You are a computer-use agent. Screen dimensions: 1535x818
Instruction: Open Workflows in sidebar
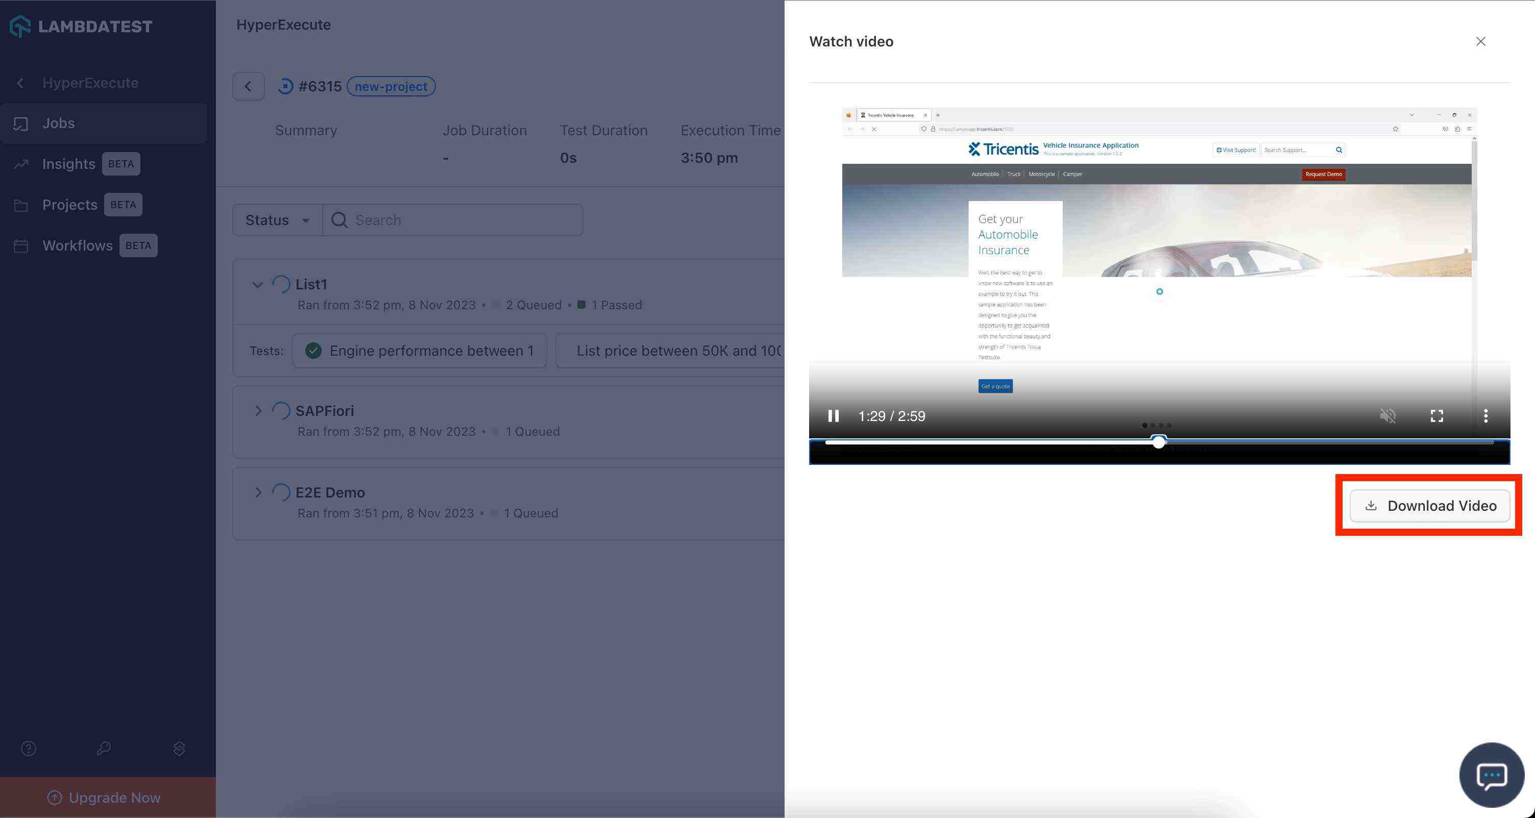coord(77,245)
